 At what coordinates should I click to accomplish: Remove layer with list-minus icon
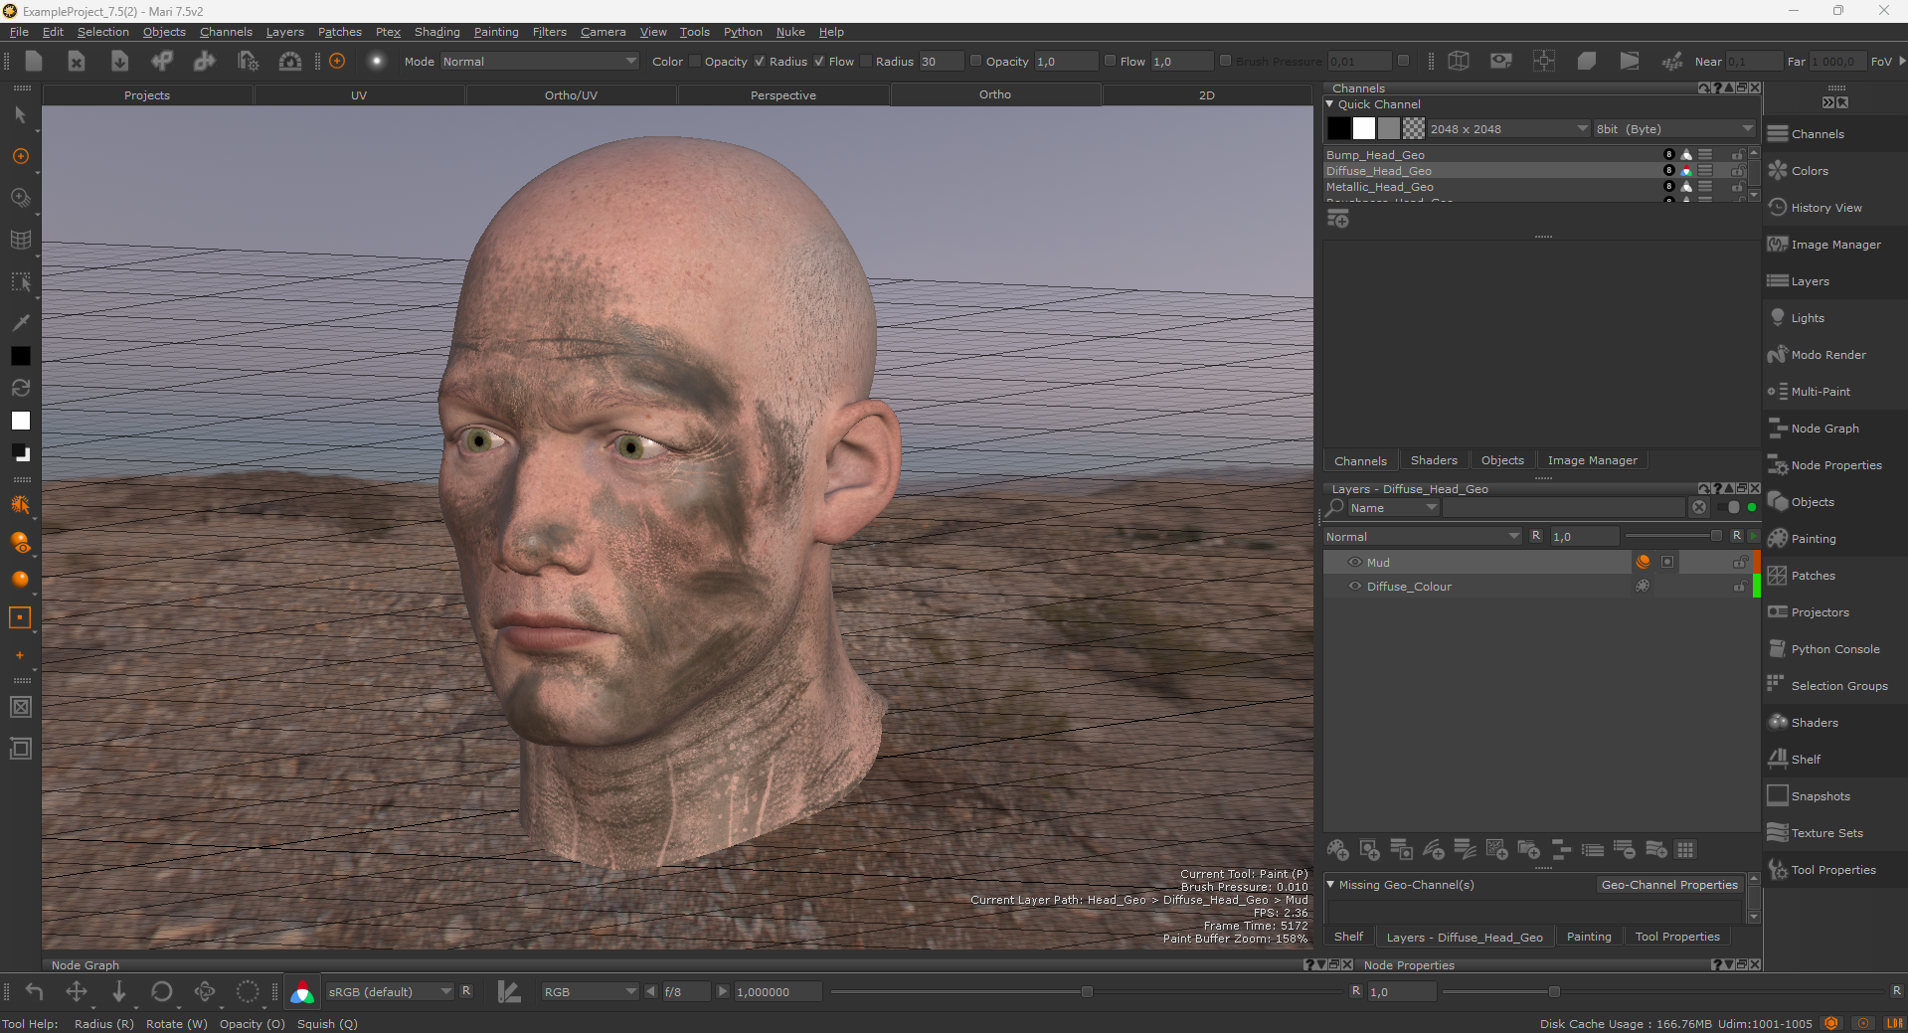(1624, 850)
